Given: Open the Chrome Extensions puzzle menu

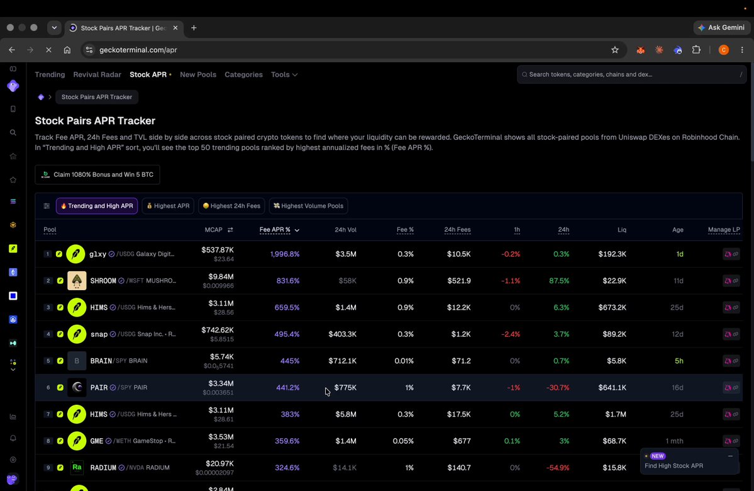Looking at the screenshot, I should [696, 50].
